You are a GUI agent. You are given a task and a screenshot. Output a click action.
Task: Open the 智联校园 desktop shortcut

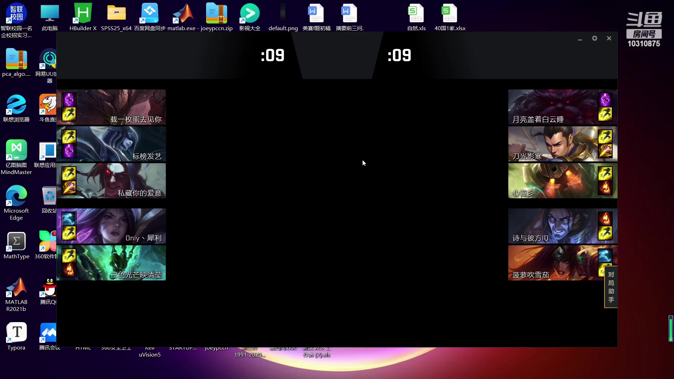coord(16,20)
